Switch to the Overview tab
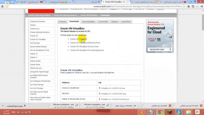The image size is (204, 115). (x=62, y=21)
